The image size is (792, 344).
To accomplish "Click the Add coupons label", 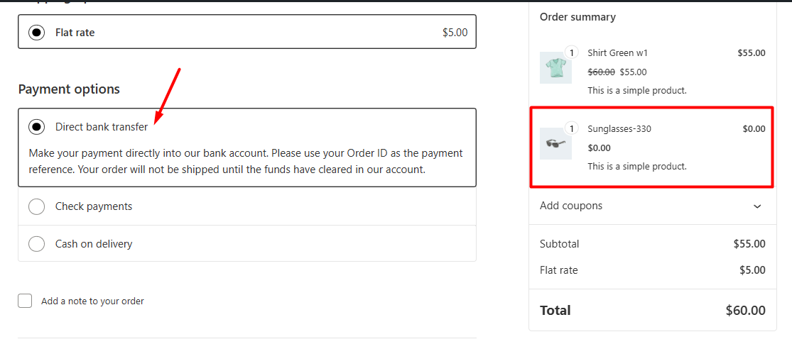I will click(x=571, y=206).
